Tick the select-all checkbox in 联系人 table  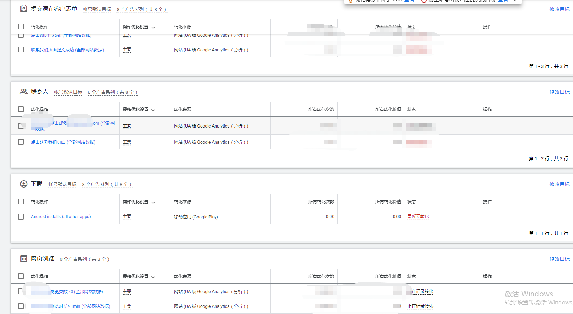[x=21, y=109]
